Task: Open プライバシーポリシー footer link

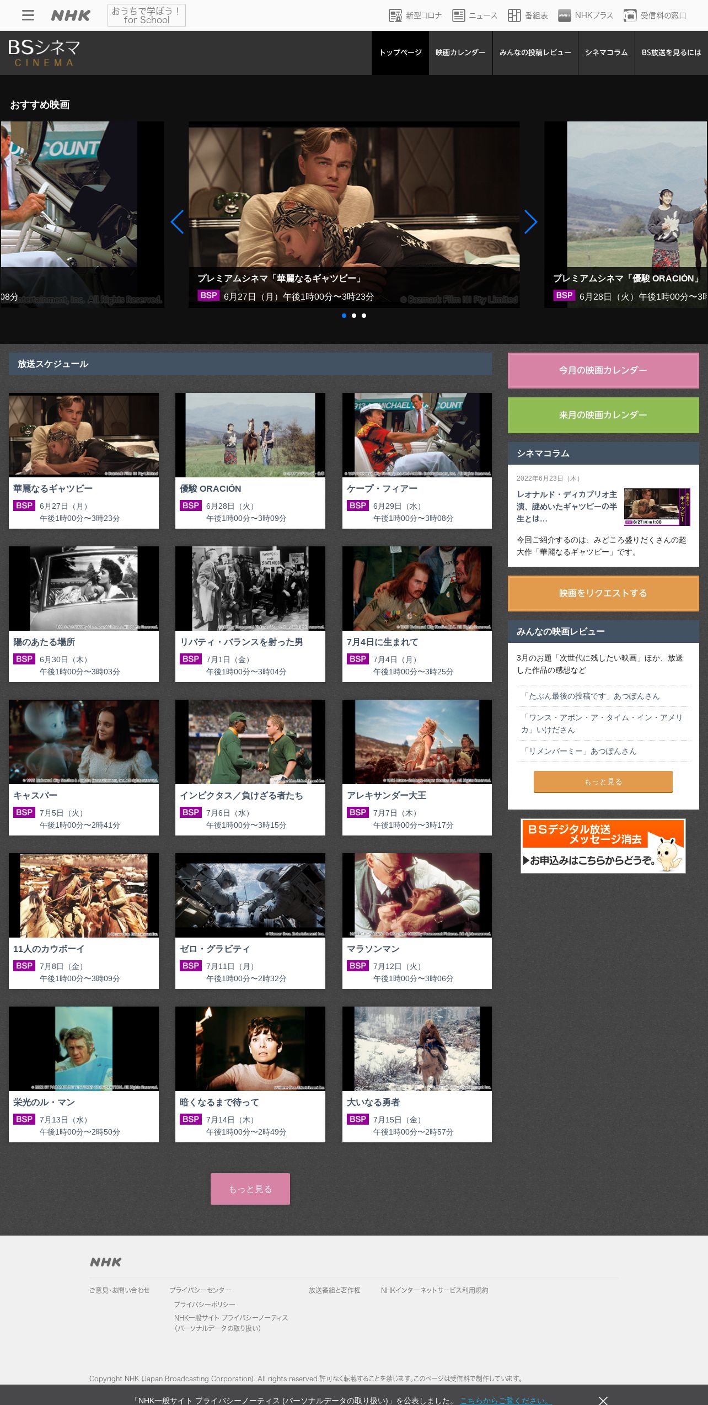Action: tap(205, 1304)
